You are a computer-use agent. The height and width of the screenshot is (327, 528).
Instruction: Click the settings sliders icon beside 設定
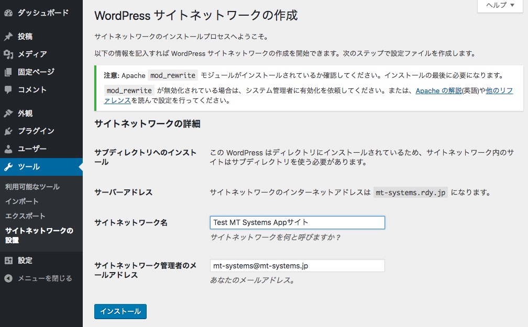(x=8, y=261)
